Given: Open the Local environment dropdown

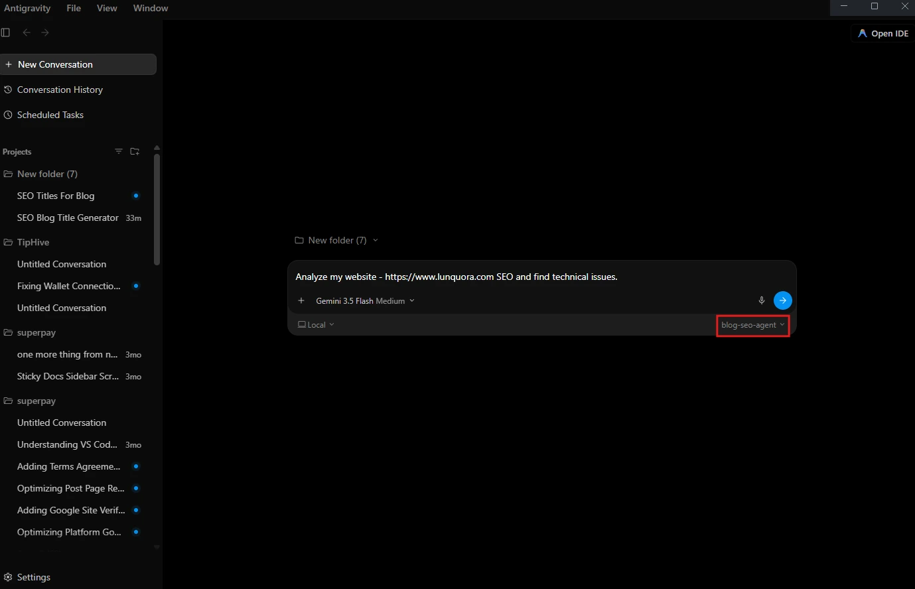Looking at the screenshot, I should click(317, 325).
